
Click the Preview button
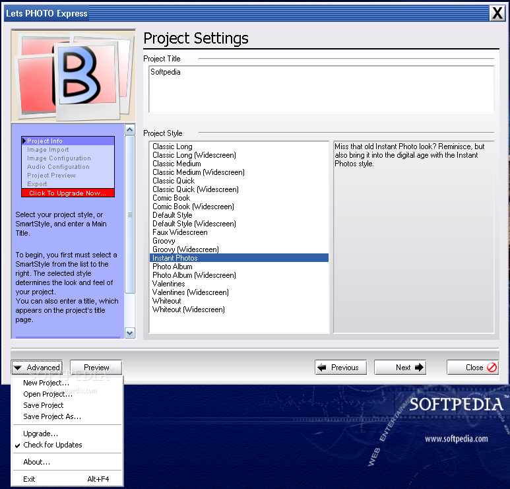tap(96, 368)
